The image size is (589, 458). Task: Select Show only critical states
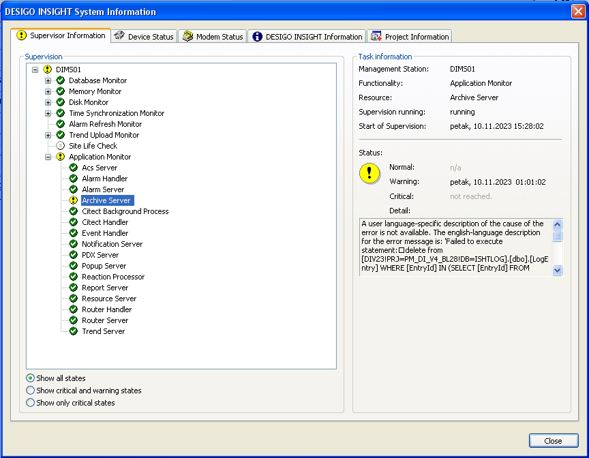click(x=30, y=403)
